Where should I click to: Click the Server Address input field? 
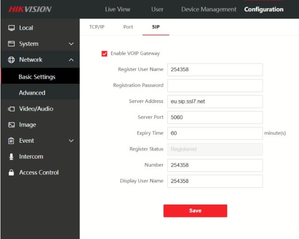click(x=215, y=101)
